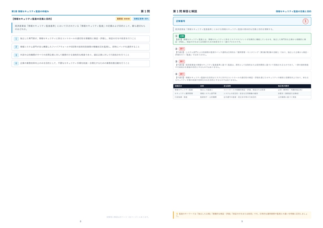
Task: Click the 誤り badge in explanation ②
Action: pyautogui.click(x=182, y=49)
